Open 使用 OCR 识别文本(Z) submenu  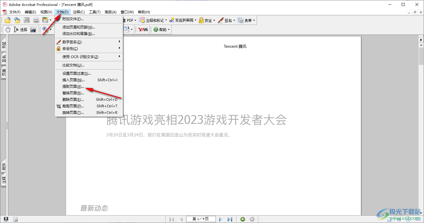[x=89, y=57]
